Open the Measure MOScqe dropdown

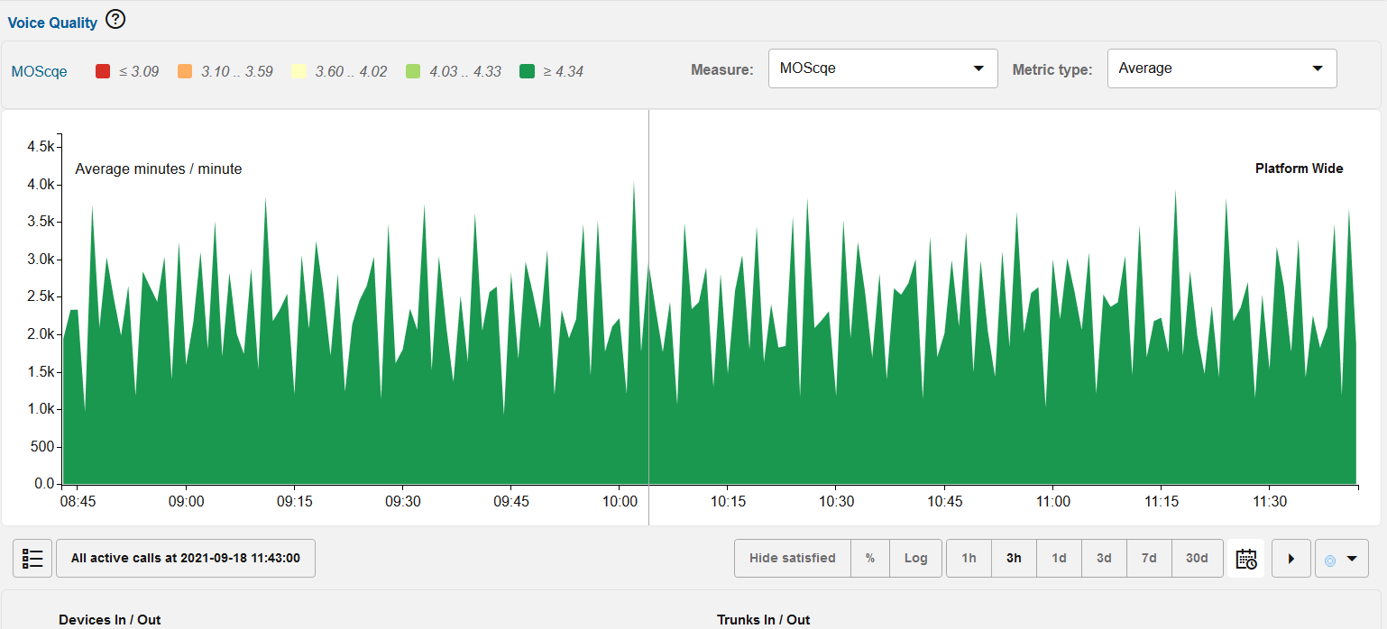click(x=883, y=68)
